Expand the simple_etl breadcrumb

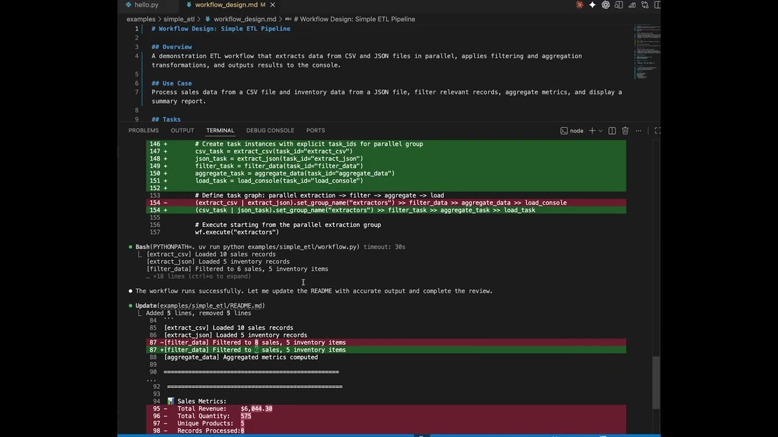pyautogui.click(x=179, y=19)
